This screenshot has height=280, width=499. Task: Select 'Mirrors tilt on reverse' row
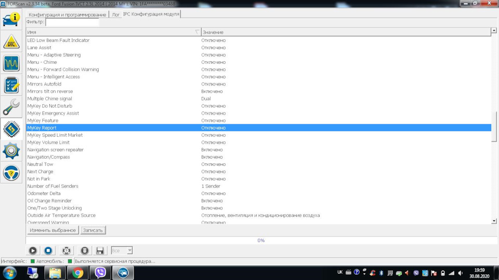click(x=258, y=91)
